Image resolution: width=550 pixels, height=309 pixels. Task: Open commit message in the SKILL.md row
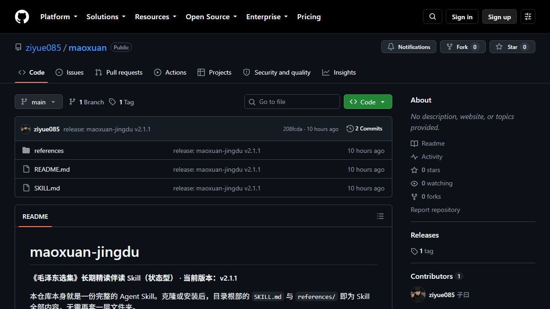(217, 188)
